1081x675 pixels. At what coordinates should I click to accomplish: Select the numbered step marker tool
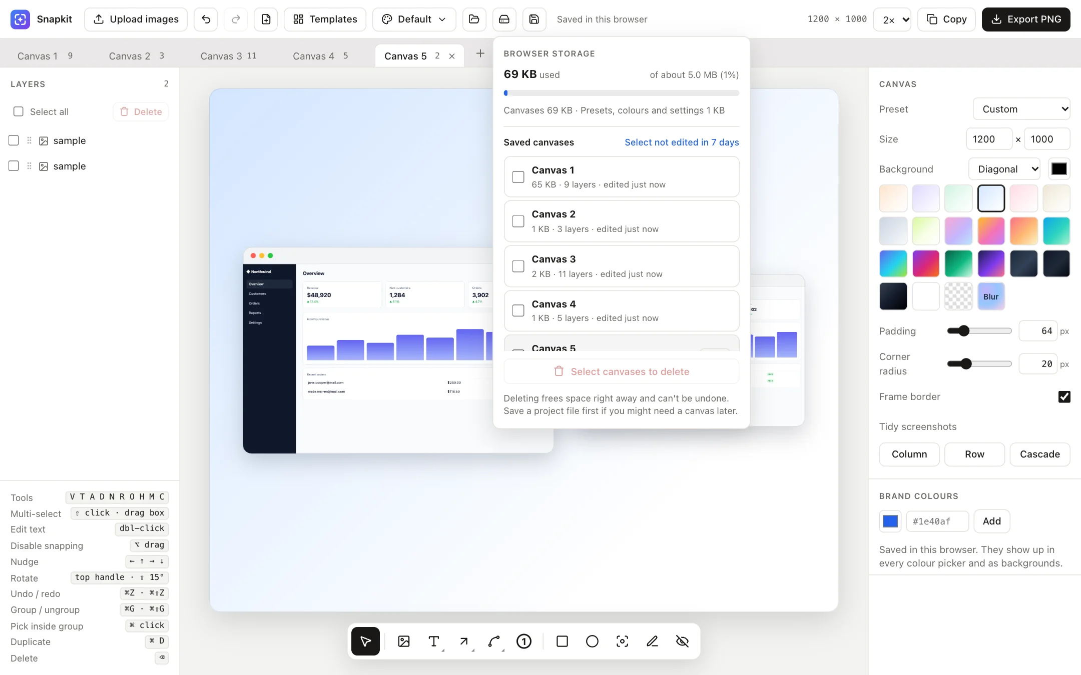tap(524, 641)
